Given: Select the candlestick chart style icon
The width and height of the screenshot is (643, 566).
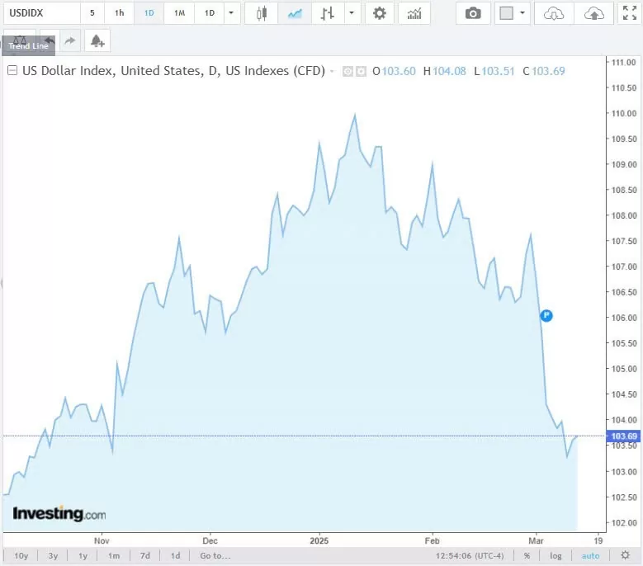Looking at the screenshot, I should (x=262, y=13).
